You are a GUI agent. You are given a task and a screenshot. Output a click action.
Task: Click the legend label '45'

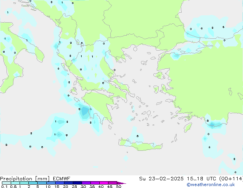click(x=110, y=186)
